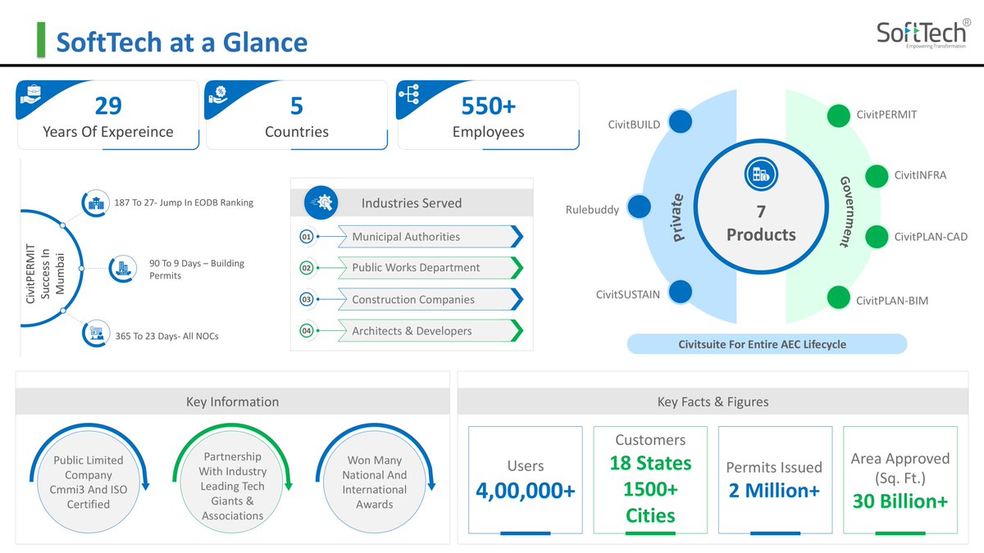This screenshot has height=553, width=984.
Task: Click the 18 States text
Action: coord(650,464)
